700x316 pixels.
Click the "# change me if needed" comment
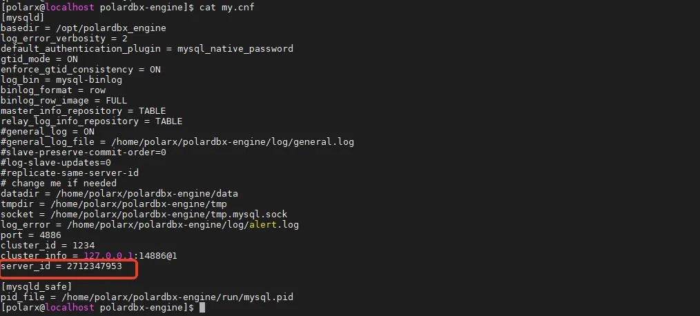pyautogui.click(x=59, y=184)
